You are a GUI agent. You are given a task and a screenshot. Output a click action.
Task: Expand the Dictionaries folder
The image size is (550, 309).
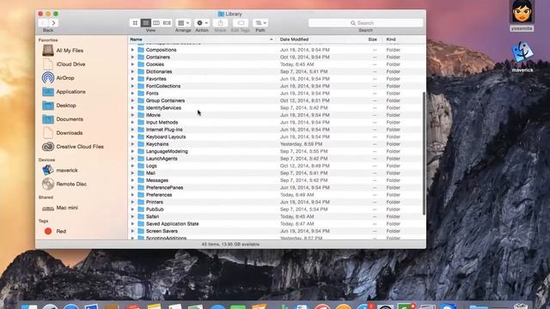tap(132, 71)
